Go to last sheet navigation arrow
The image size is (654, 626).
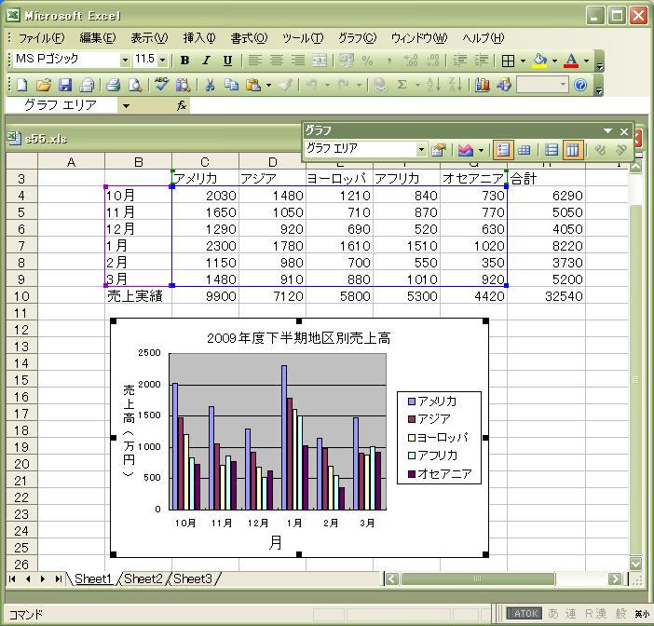pyautogui.click(x=59, y=578)
